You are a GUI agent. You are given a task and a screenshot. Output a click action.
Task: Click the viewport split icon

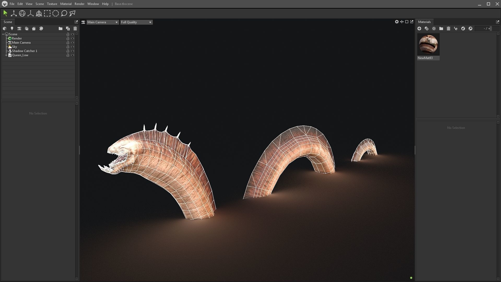pos(402,22)
